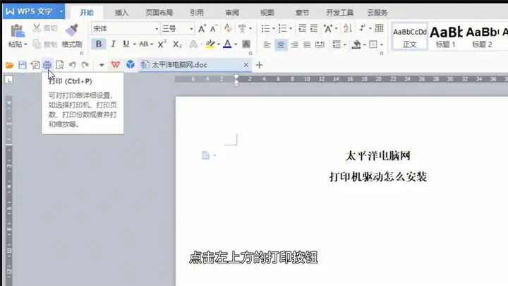Apply font color red A
The image size is (508, 286).
227,44
